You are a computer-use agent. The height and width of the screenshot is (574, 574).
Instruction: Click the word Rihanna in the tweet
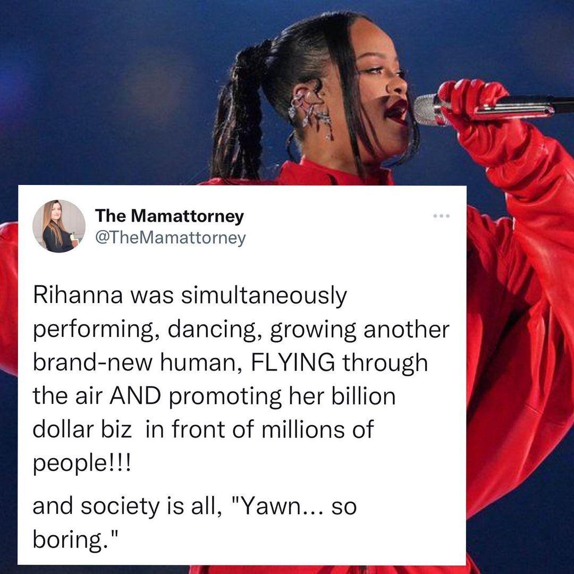click(x=78, y=296)
